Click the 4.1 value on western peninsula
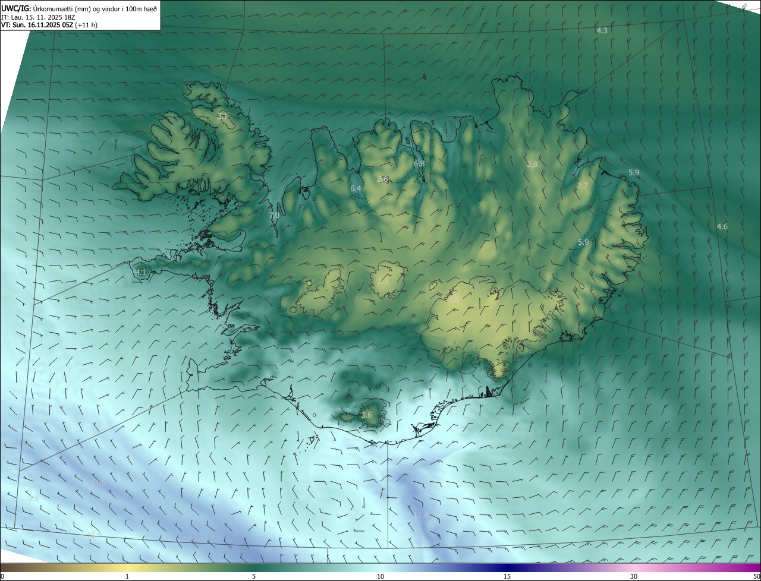This screenshot has width=761, height=581. 141,272
